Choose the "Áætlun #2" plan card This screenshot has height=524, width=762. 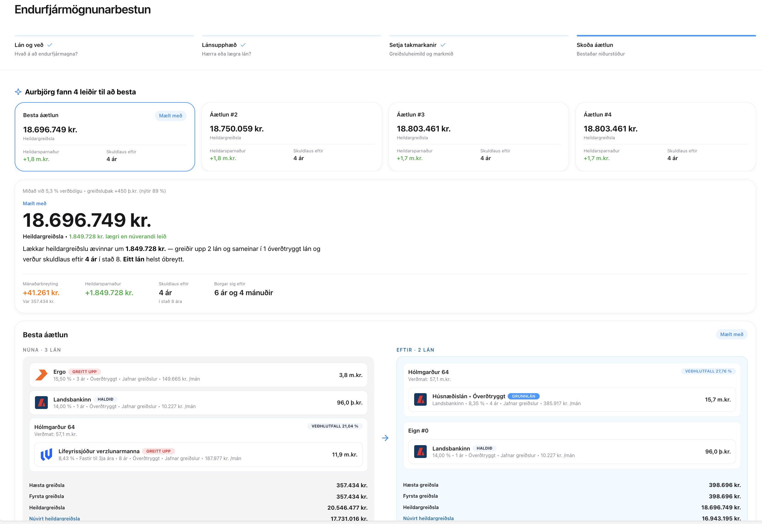[292, 137]
